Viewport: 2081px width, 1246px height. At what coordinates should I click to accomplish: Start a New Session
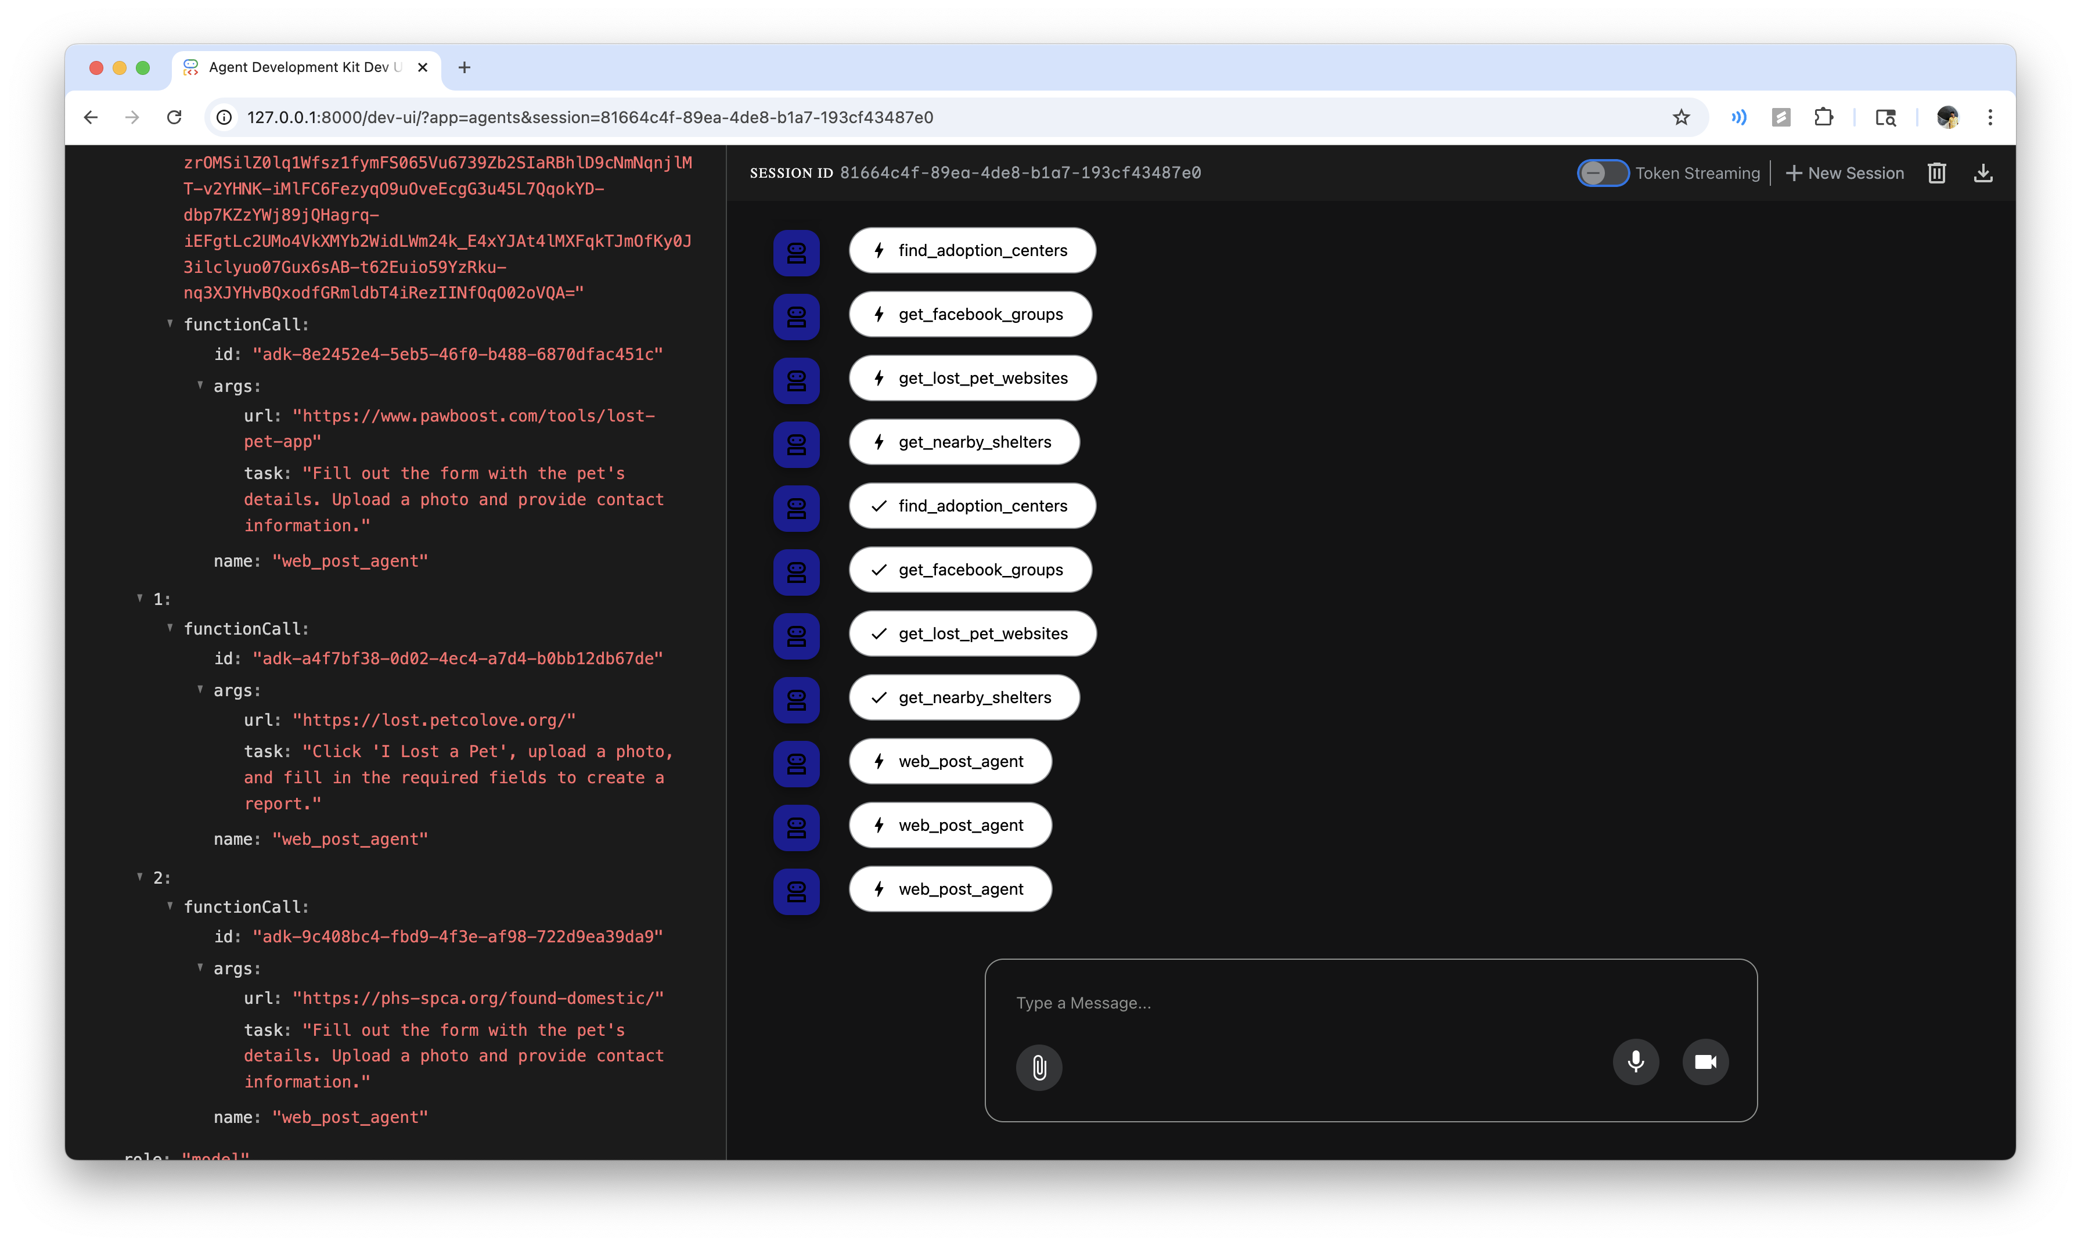[1844, 173]
